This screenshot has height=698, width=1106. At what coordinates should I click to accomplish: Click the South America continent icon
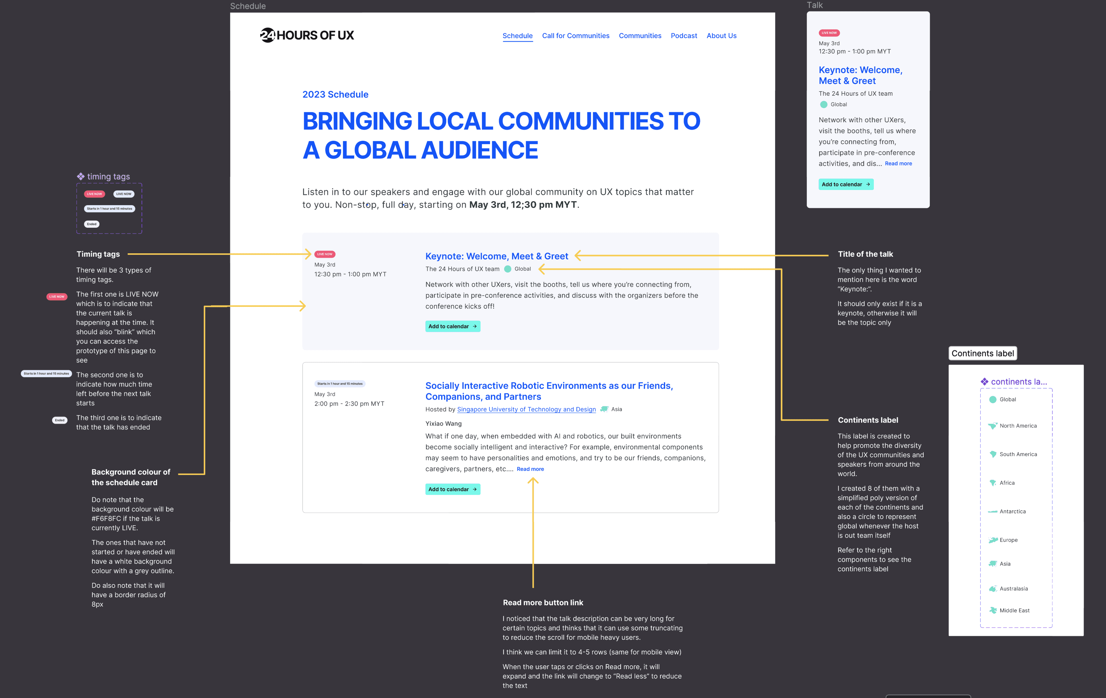[x=992, y=454]
